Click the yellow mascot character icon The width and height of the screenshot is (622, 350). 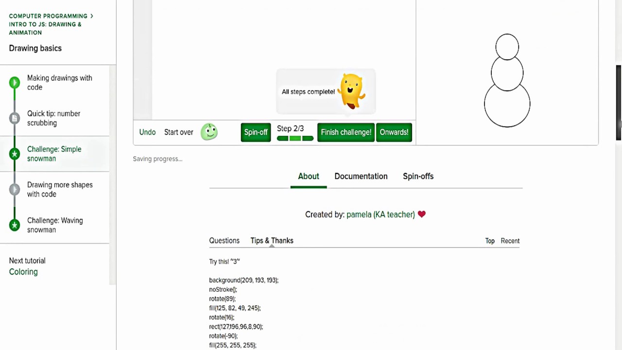point(352,91)
